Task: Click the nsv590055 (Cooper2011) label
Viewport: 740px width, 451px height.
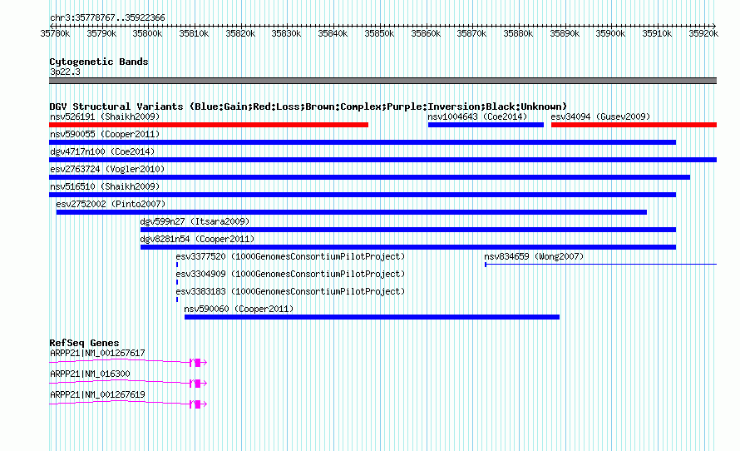Action: coord(105,134)
